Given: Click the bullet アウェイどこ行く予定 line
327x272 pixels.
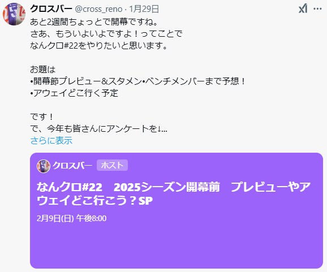Looking at the screenshot, I should (74, 93).
